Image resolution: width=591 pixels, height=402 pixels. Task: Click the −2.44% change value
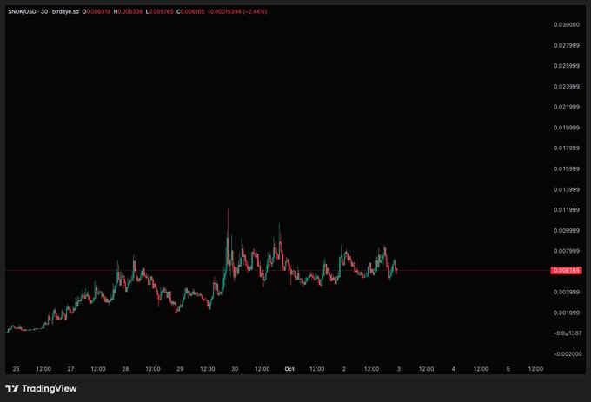[256, 11]
